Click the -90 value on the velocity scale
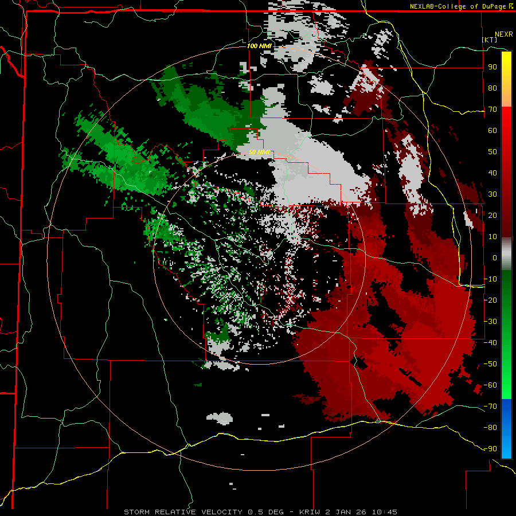This screenshot has height=516, width=516. 490,449
